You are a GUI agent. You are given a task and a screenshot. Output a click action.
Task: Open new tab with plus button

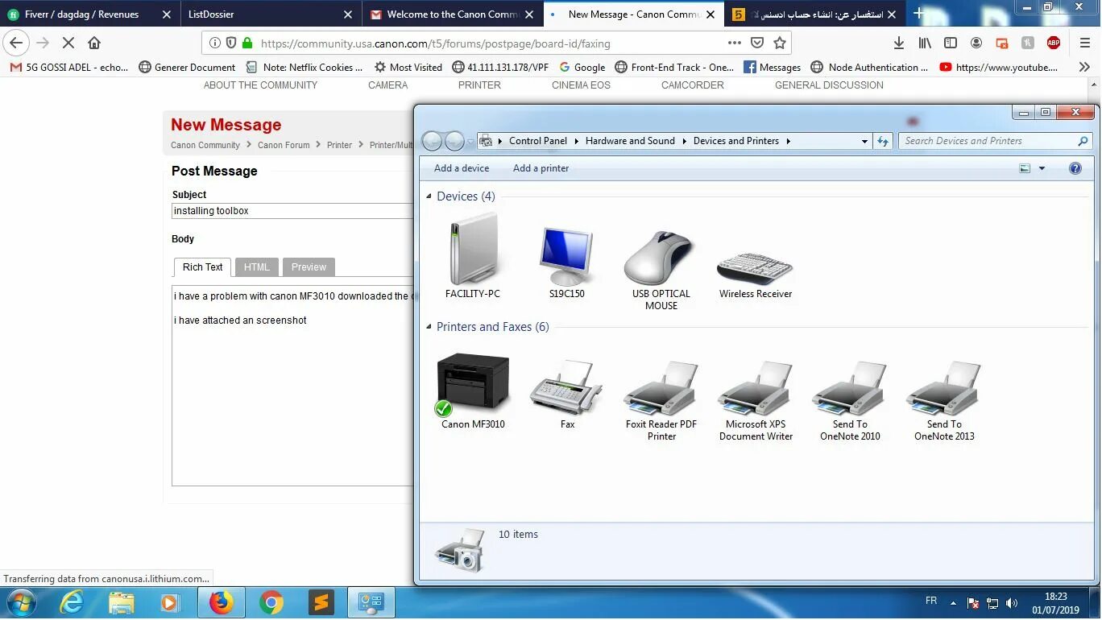point(918,14)
